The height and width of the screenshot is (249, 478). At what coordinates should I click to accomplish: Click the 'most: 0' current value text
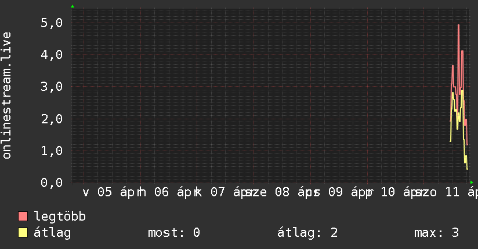[x=174, y=233]
